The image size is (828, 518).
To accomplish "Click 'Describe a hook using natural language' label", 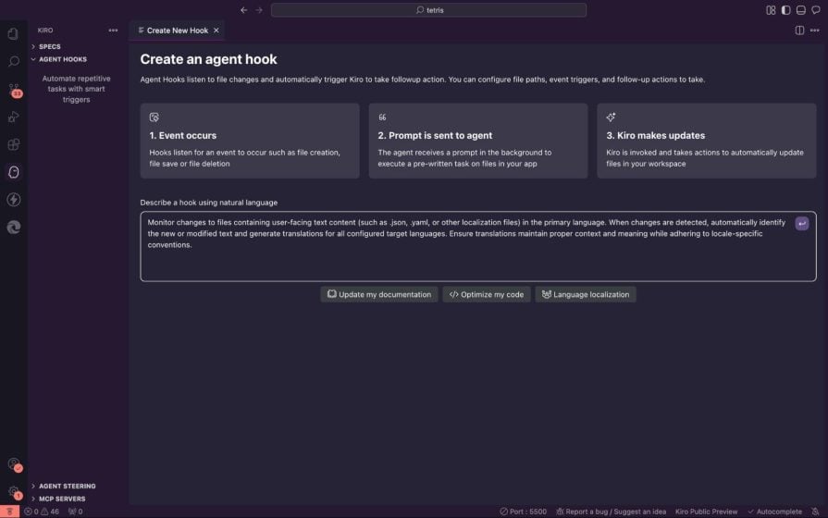I will pyautogui.click(x=208, y=203).
